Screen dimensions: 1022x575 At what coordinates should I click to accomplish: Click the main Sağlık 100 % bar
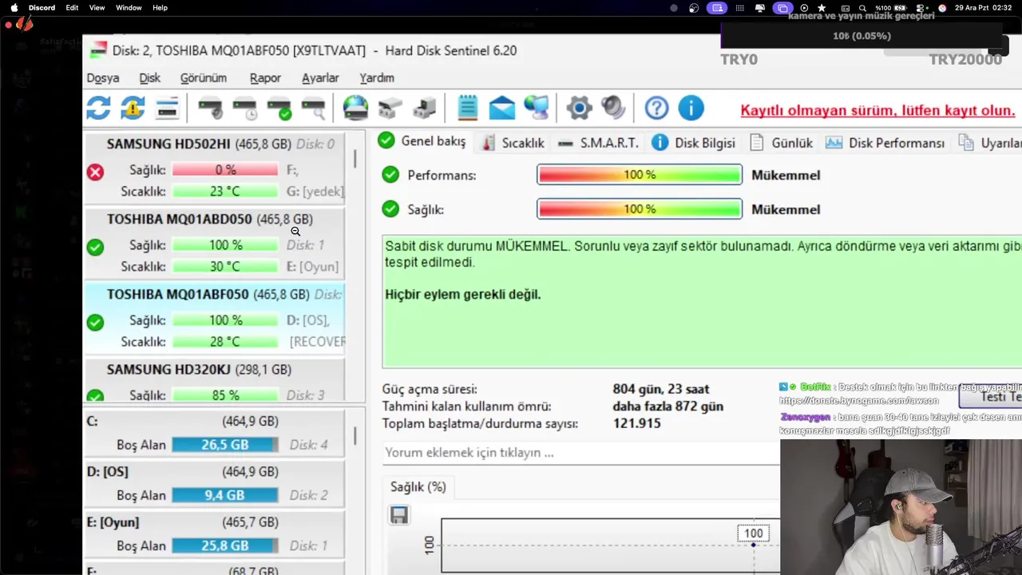point(640,209)
